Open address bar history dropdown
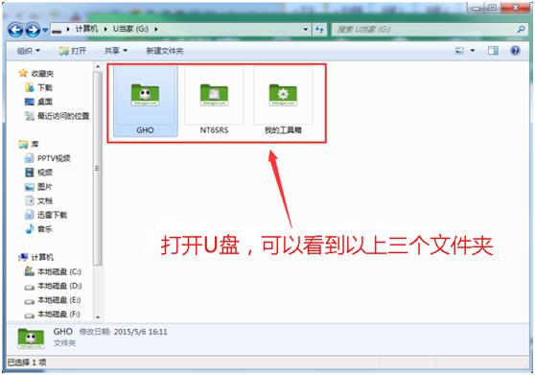This screenshot has width=535, height=375. pos(306,30)
